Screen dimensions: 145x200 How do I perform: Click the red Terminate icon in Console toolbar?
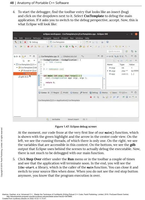coord(91,97)
